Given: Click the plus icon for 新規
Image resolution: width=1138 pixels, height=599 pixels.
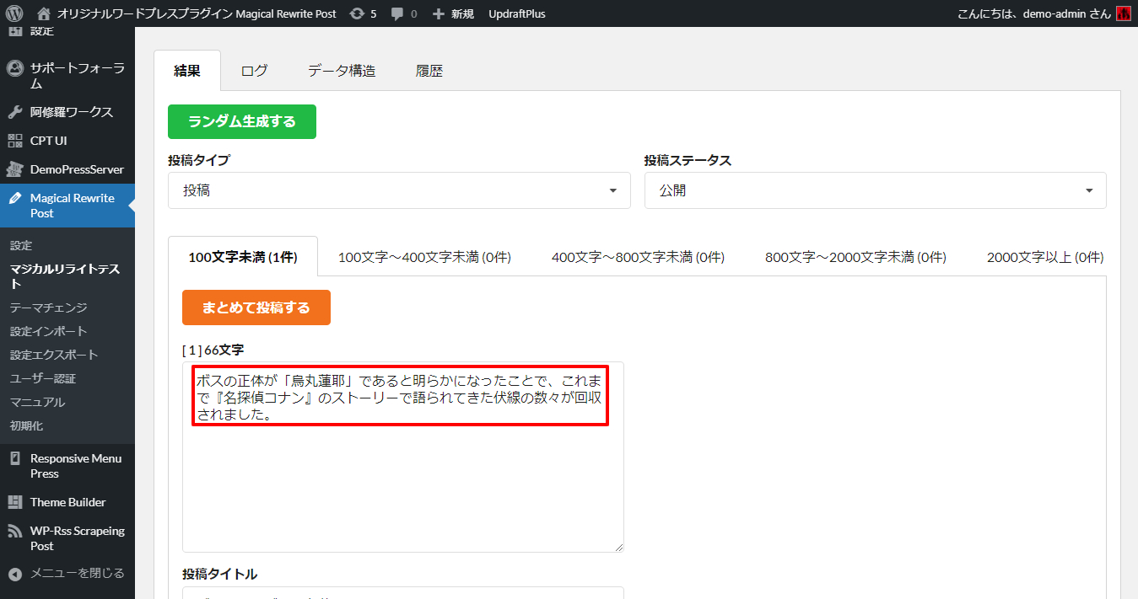Looking at the screenshot, I should 438,13.
